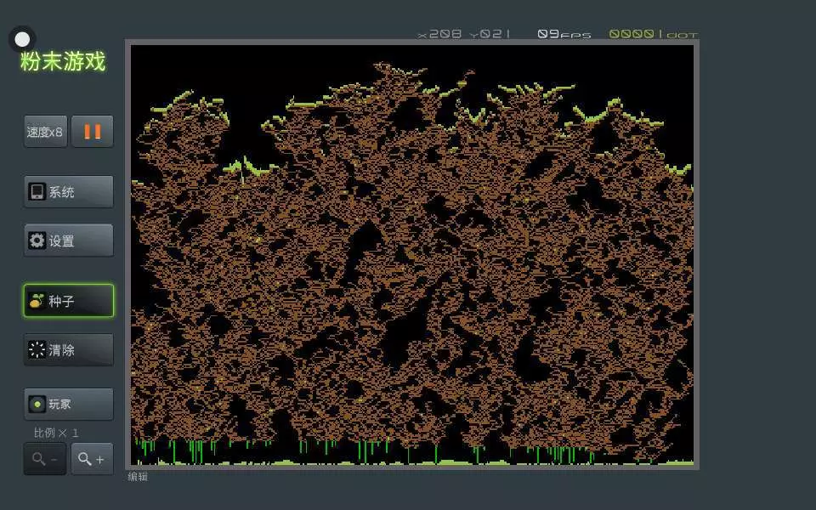
Task: Choose the 清除 clear tool
Action: (x=68, y=349)
